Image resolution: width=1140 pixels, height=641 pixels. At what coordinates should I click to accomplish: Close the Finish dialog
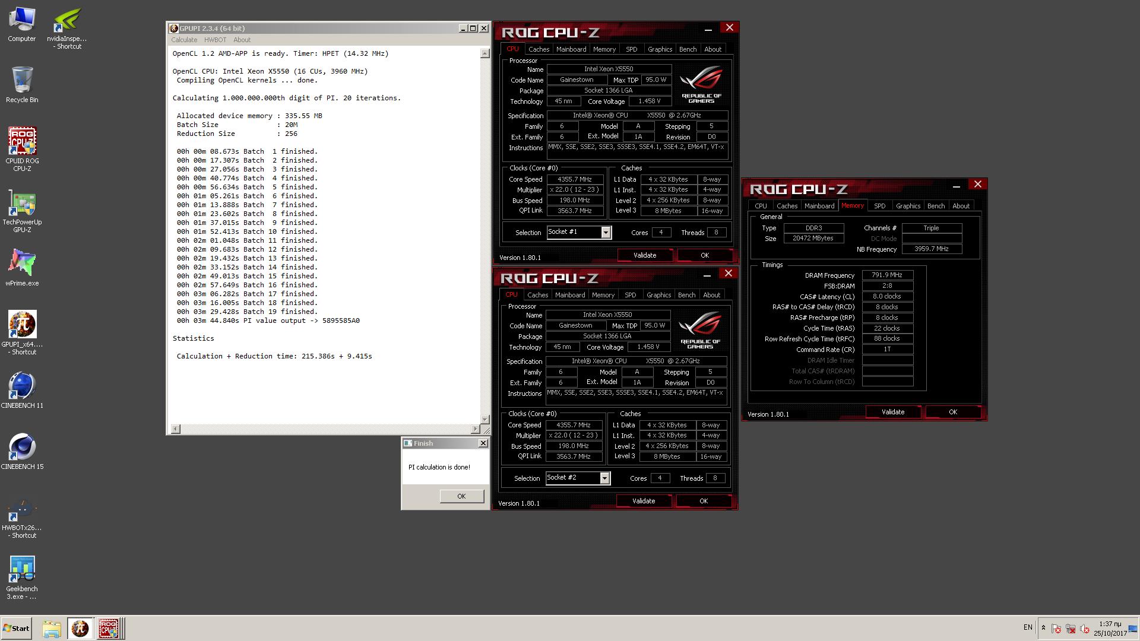point(483,443)
